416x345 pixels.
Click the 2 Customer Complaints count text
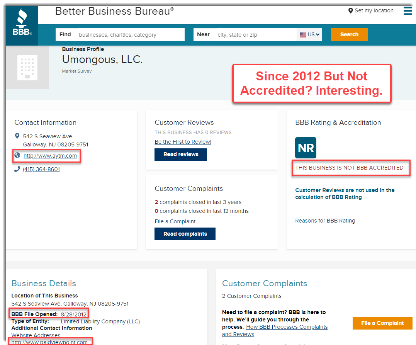(x=251, y=296)
